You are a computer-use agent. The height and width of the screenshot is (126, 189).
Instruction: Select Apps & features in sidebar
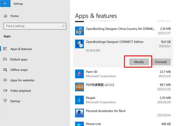[x=21, y=49]
